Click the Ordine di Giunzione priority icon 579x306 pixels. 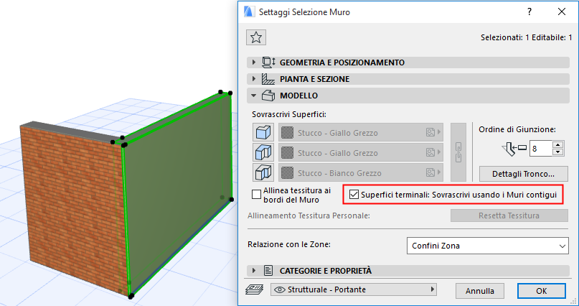pos(514,149)
